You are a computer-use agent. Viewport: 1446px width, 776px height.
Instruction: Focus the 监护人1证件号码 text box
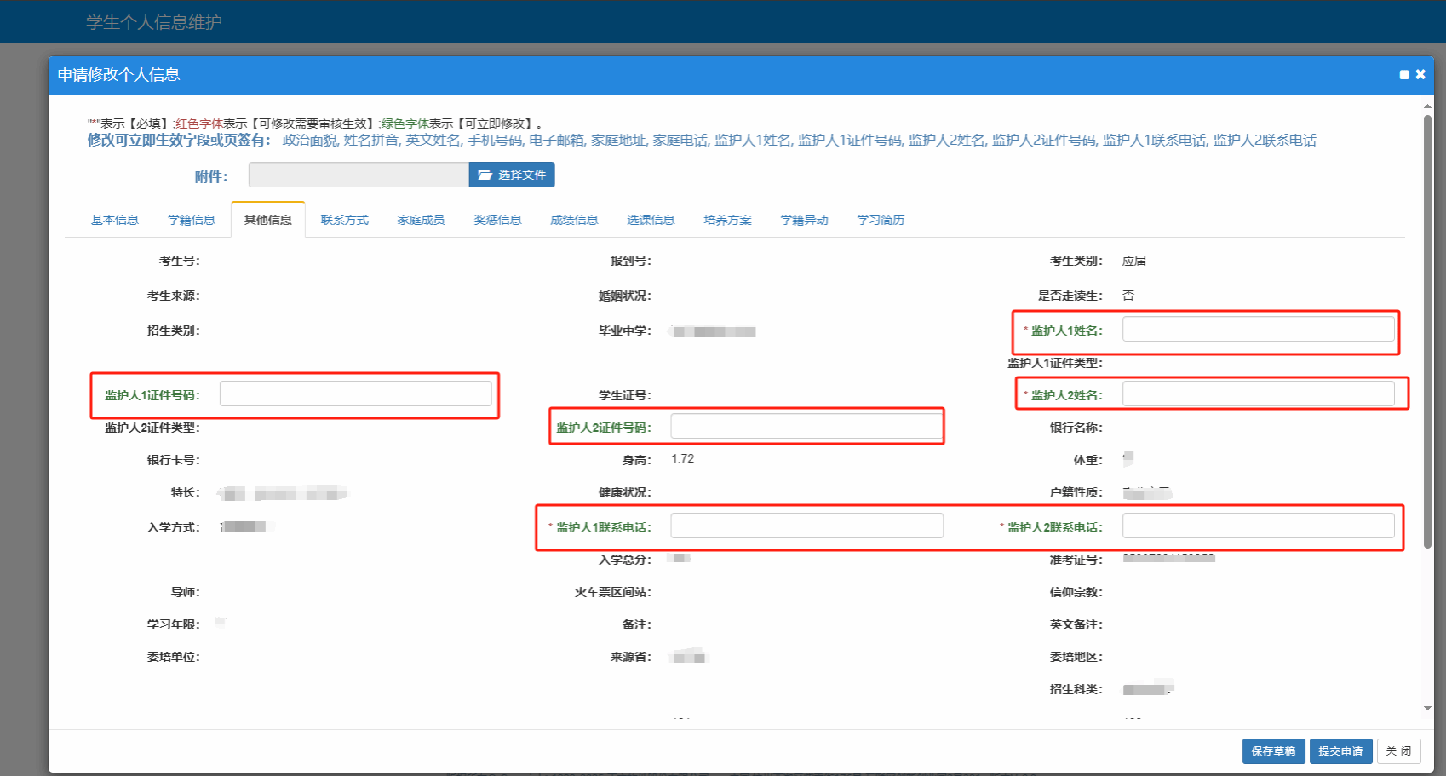[355, 394]
